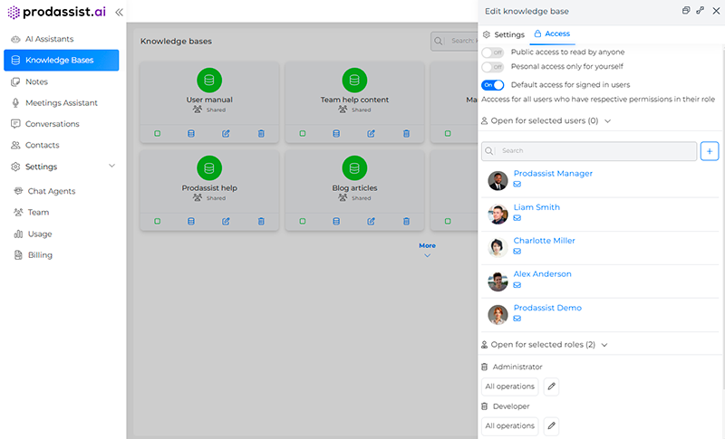The image size is (725, 439).
Task: Open Charlotte Miller's user link
Action: pyautogui.click(x=544, y=241)
